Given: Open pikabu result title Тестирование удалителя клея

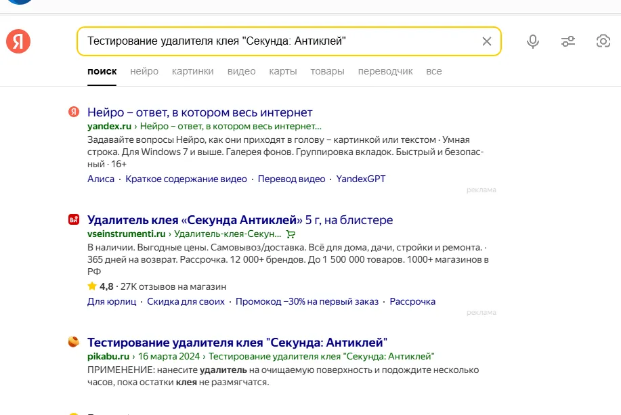Looking at the screenshot, I should 237,342.
